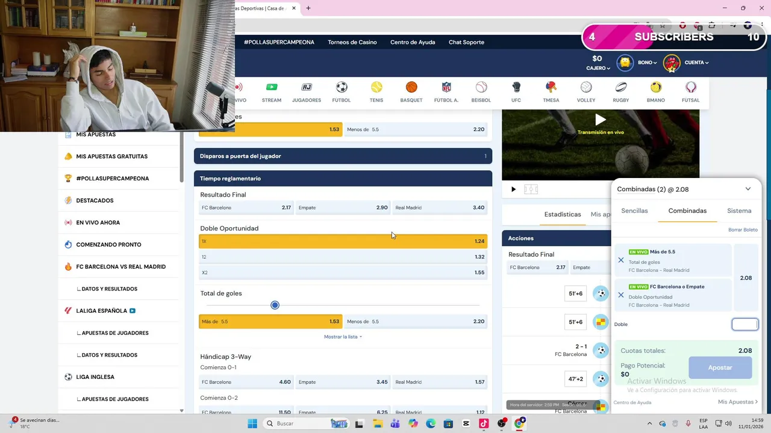Toggle the 1X double chance odds 1.24
Image resolution: width=771 pixels, height=433 pixels.
pos(343,241)
